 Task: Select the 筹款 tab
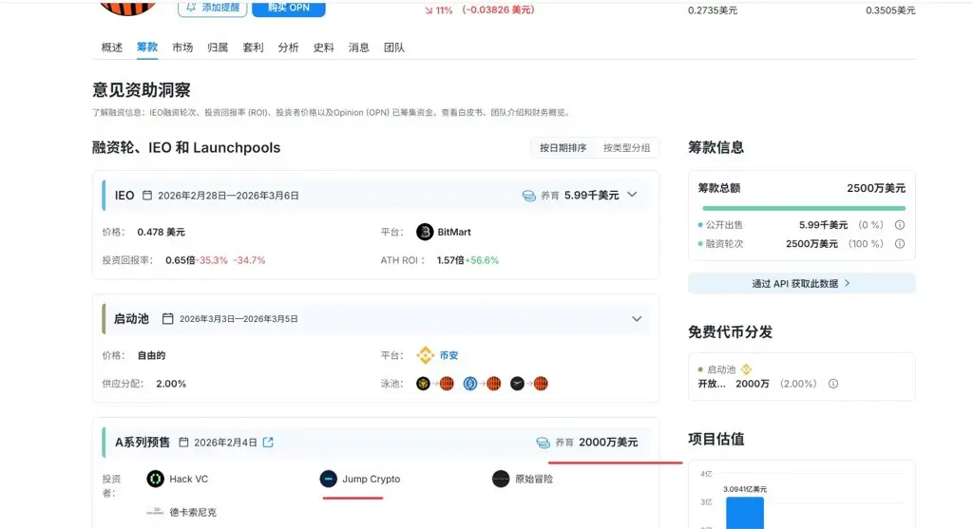tap(147, 47)
